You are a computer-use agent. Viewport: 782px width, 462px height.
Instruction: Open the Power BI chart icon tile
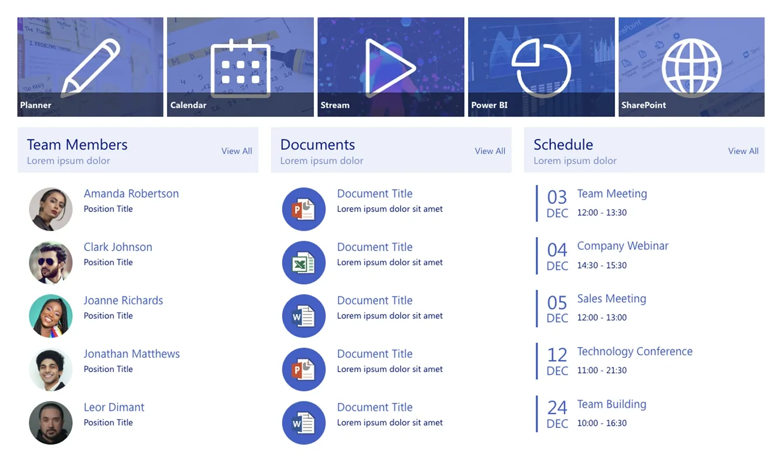[x=541, y=68]
